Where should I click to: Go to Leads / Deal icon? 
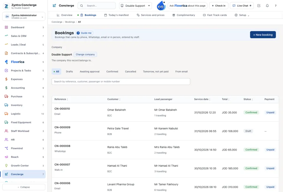tap(6, 45)
